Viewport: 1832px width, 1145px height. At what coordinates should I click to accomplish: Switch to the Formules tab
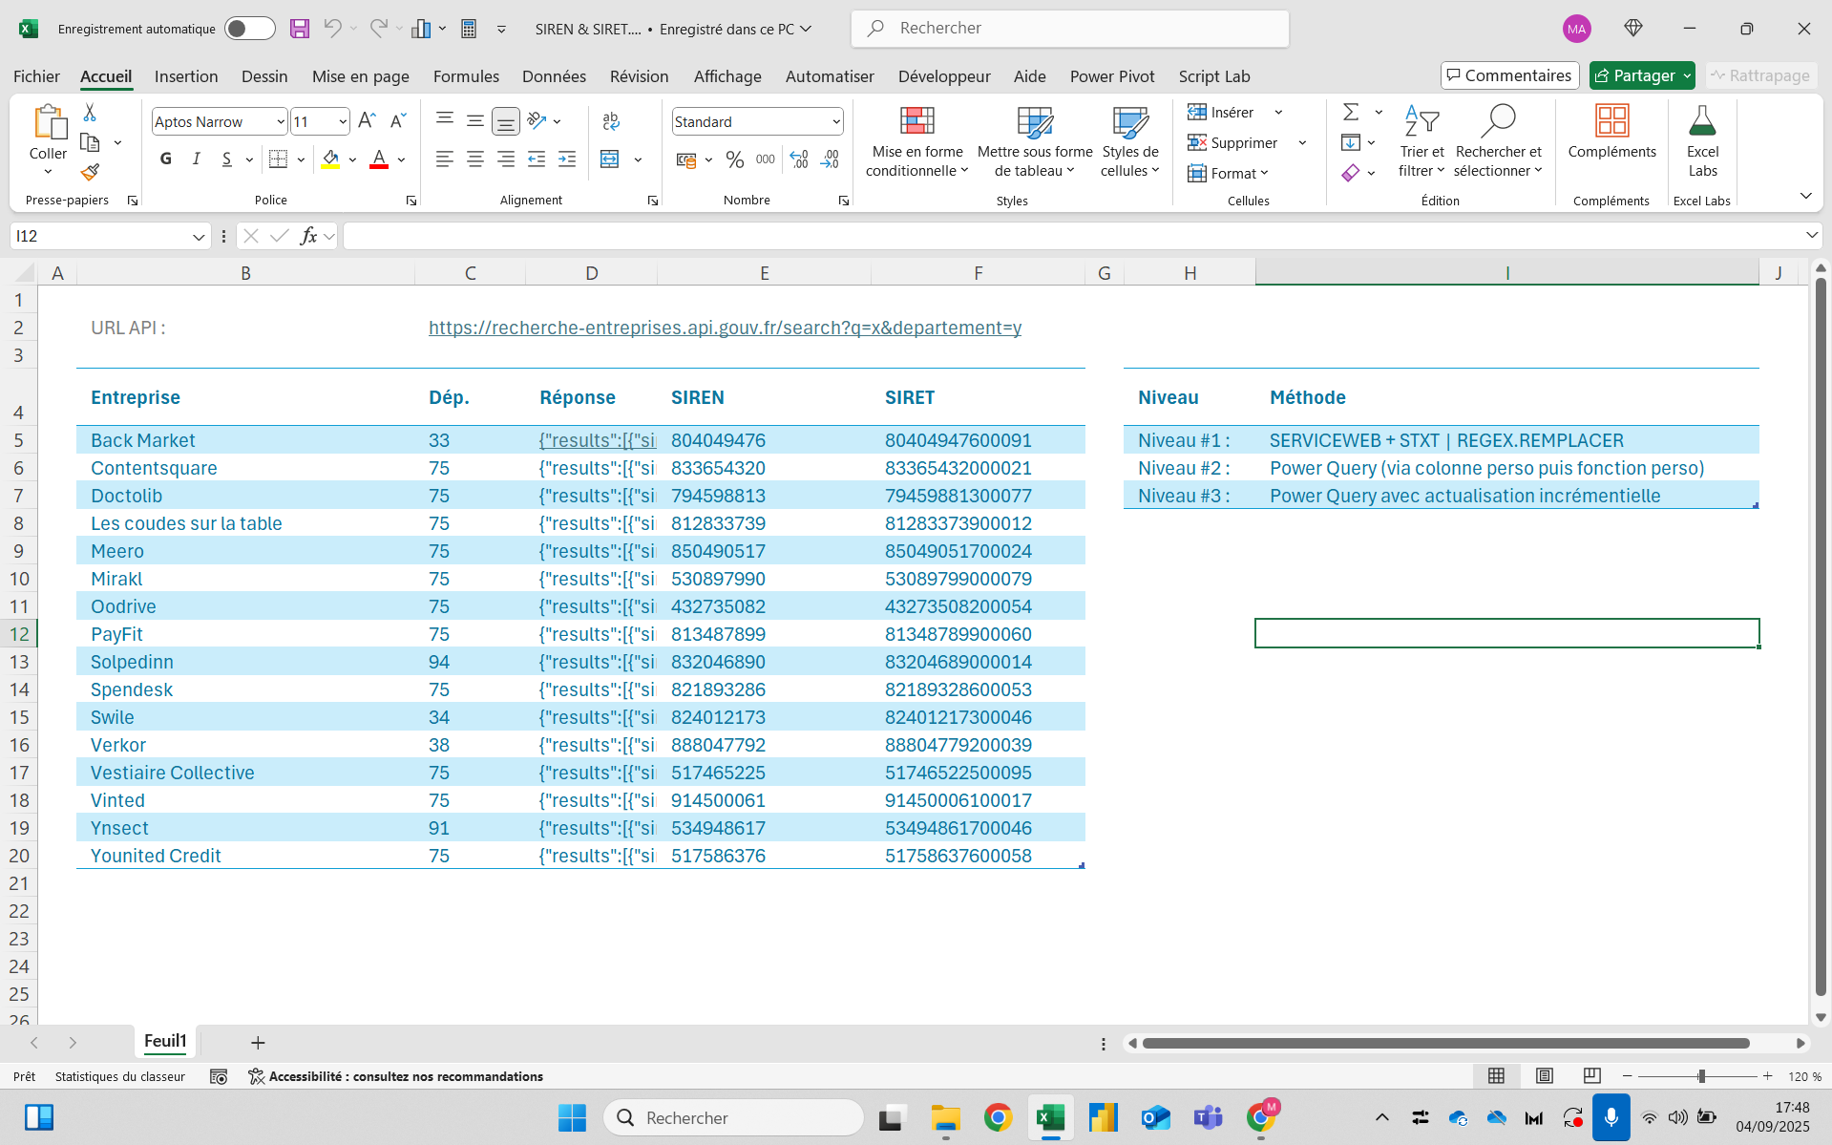click(x=466, y=76)
